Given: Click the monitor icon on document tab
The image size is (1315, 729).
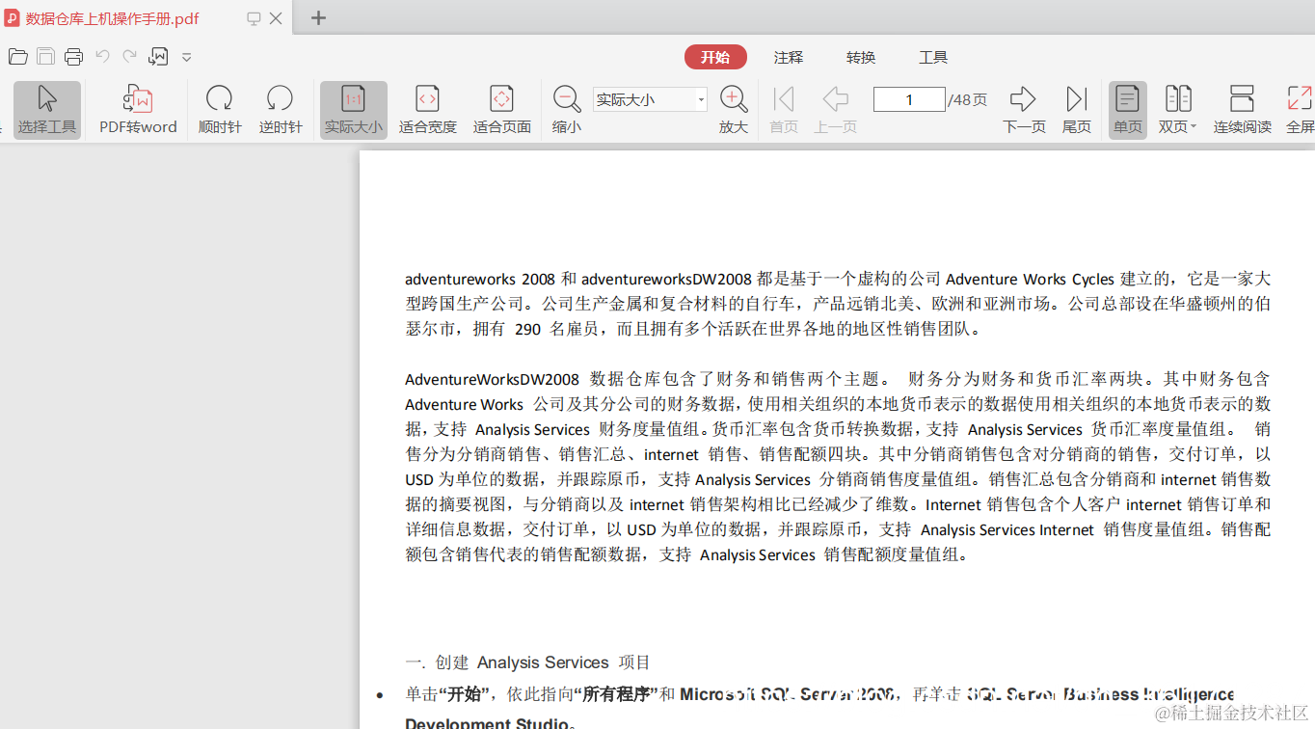Looking at the screenshot, I should pos(254,18).
